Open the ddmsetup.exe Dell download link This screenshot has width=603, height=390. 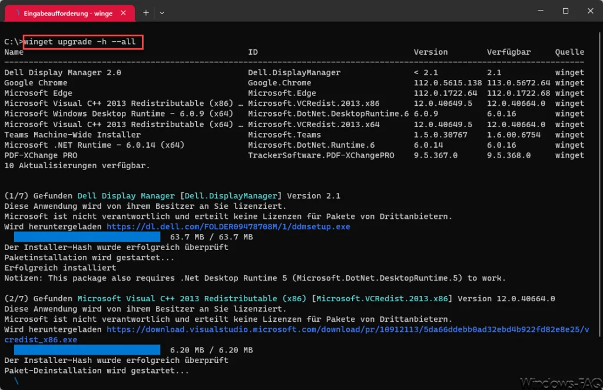tap(228, 226)
